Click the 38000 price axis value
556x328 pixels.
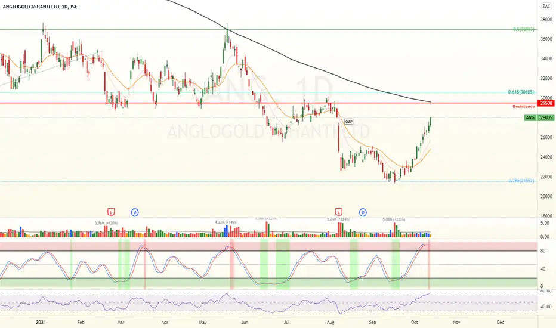coord(546,20)
